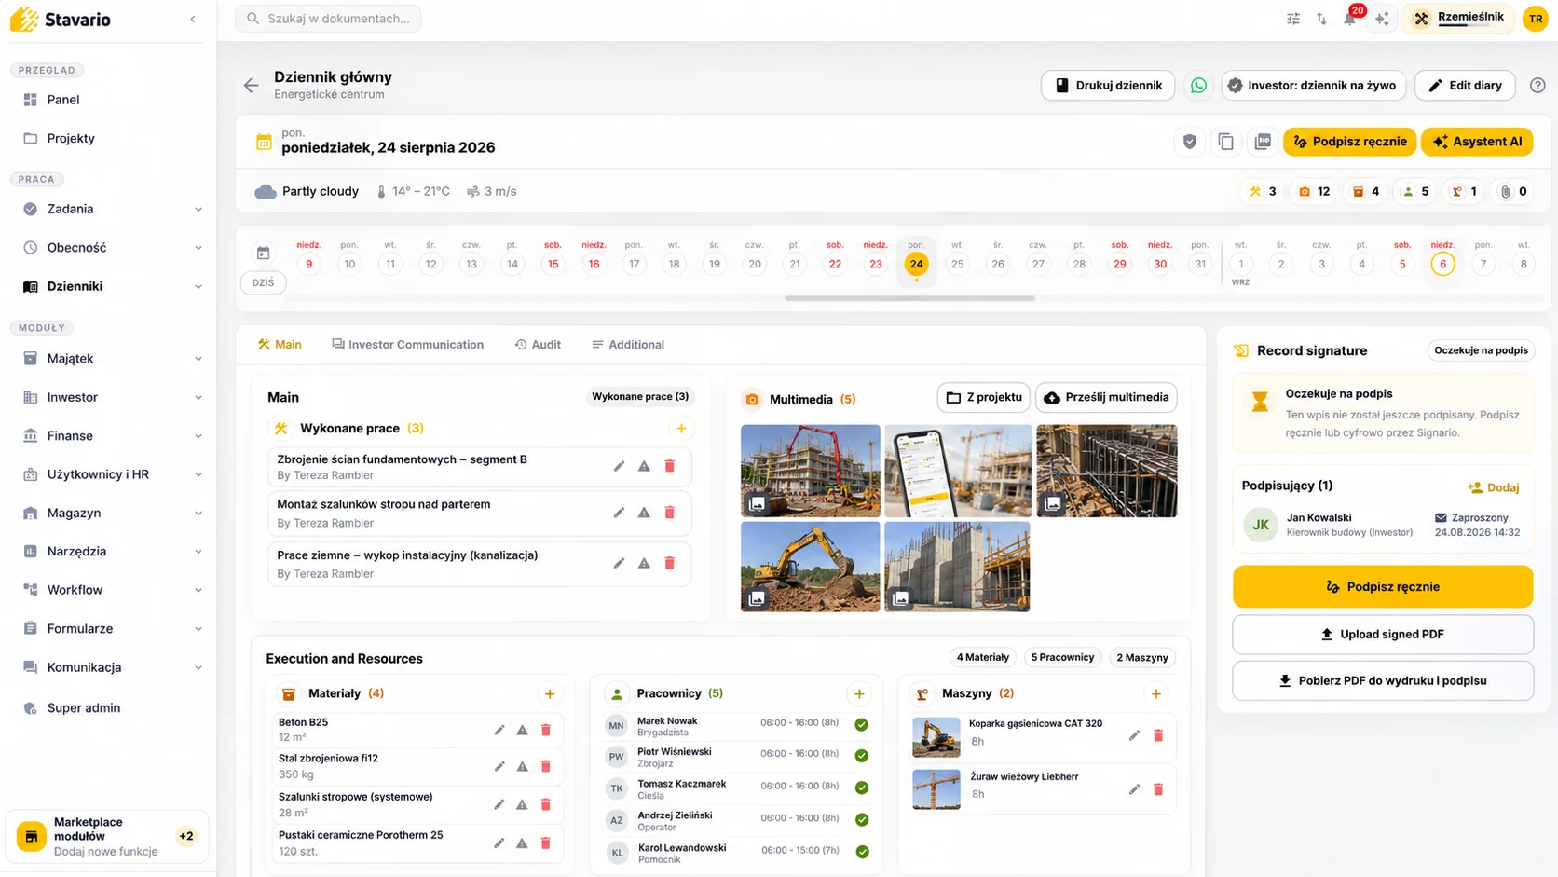The width and height of the screenshot is (1558, 877).
Task: Delete the Montaż szalunków stropu entry
Action: click(x=669, y=513)
